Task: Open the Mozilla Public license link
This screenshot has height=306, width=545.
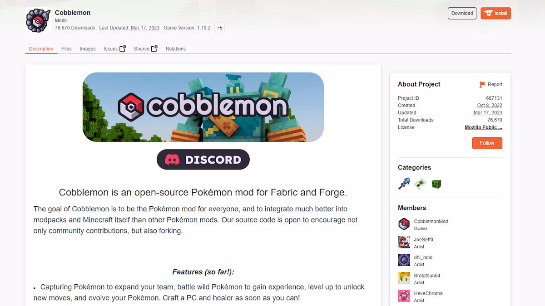Action: point(483,127)
